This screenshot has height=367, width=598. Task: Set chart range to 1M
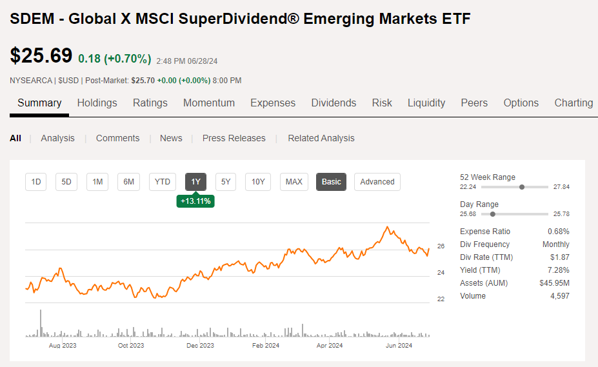[x=97, y=182]
